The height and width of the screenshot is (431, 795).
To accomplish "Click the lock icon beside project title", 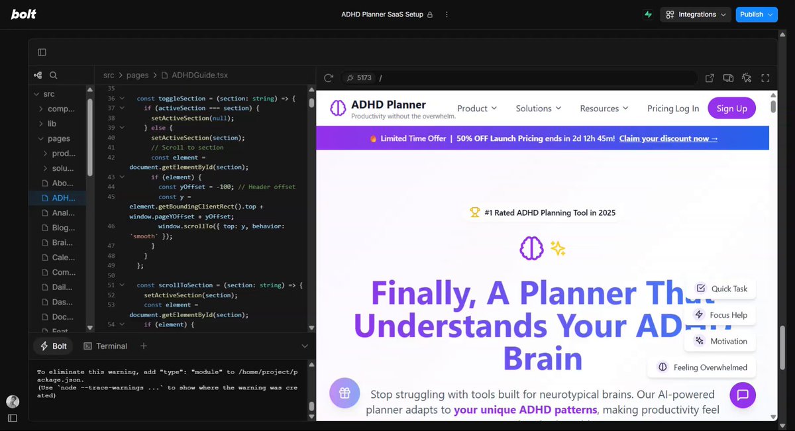I will pos(429,15).
